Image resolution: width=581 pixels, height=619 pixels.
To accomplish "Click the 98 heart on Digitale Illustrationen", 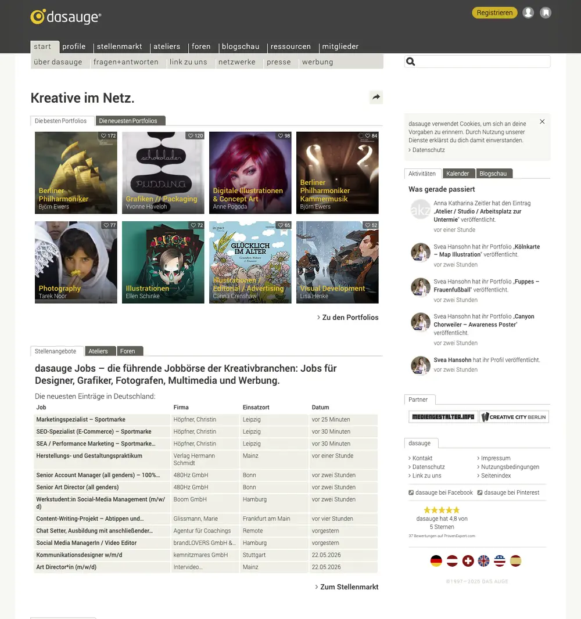I will [284, 136].
